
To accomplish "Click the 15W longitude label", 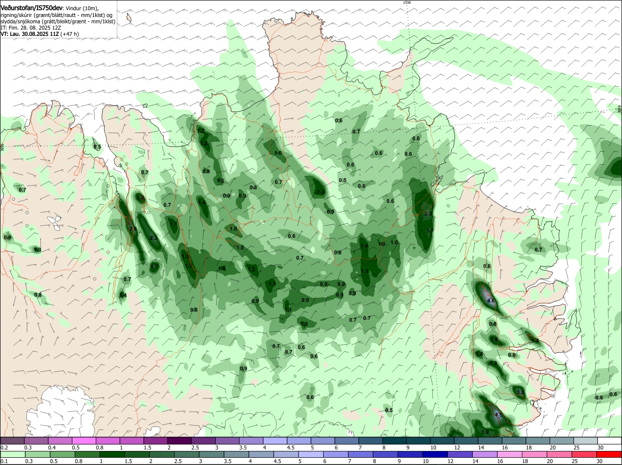I will pos(407,2).
